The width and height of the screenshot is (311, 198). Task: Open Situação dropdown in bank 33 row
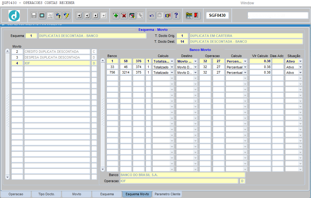(301, 67)
